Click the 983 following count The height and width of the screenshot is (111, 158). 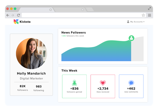click(x=39, y=86)
